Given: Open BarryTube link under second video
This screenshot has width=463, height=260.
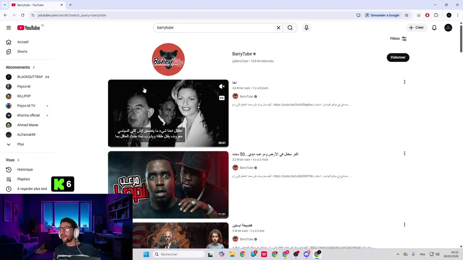Looking at the screenshot, I should tap(246, 168).
